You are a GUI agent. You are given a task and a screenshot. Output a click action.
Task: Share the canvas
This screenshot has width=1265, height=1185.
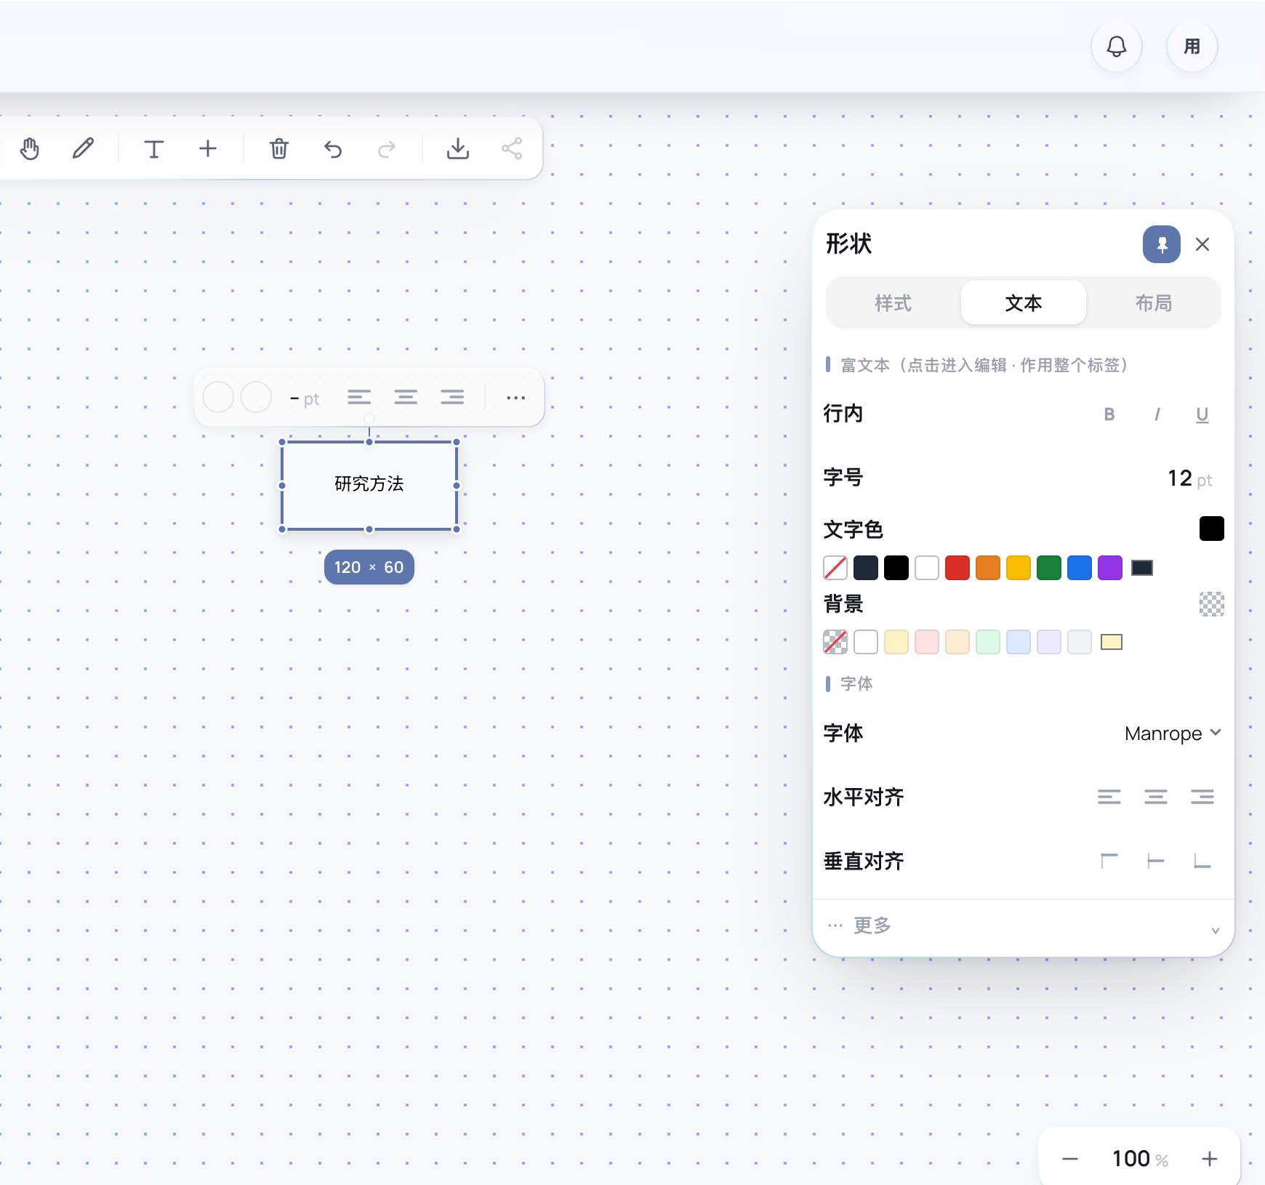pyautogui.click(x=512, y=149)
